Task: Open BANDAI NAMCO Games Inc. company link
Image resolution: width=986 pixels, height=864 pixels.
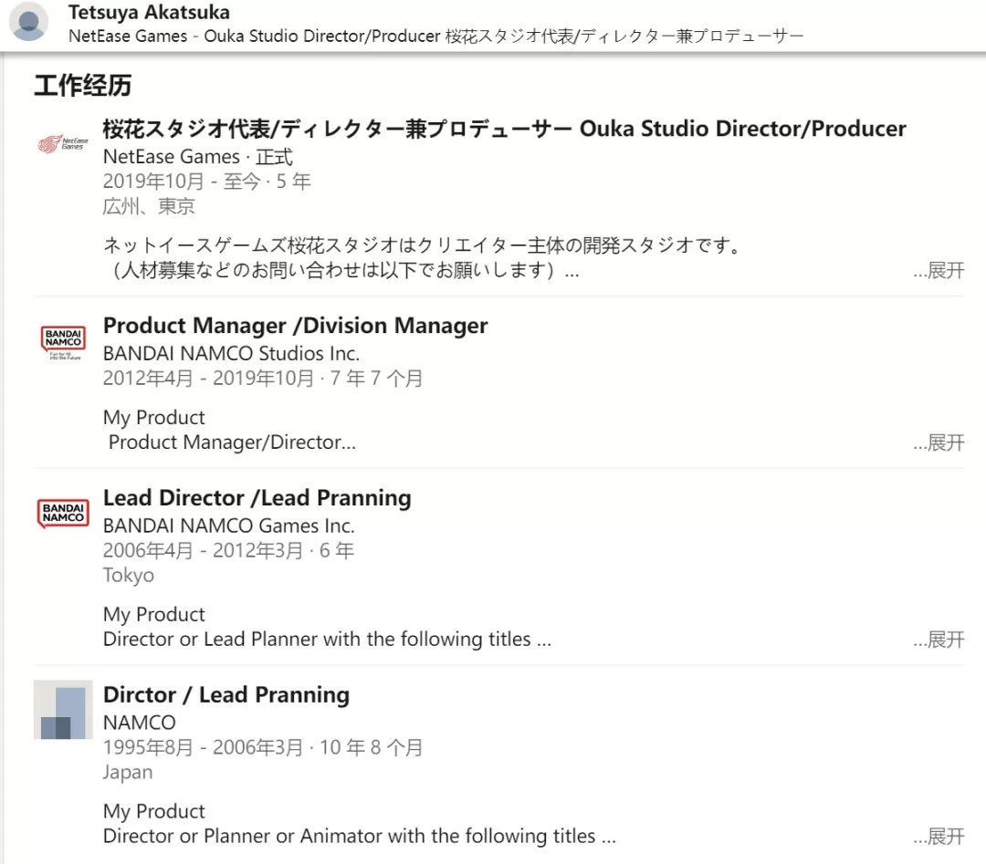Action: click(x=229, y=526)
